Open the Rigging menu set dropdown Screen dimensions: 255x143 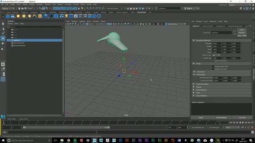[x=8, y=8]
